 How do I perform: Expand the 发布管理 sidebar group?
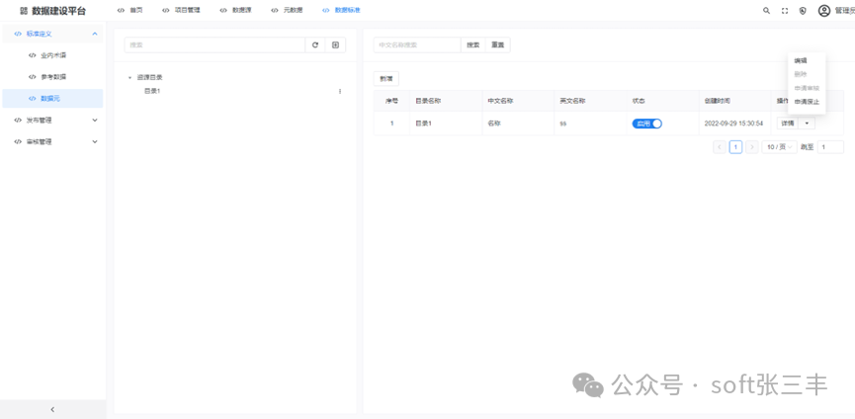coord(95,120)
